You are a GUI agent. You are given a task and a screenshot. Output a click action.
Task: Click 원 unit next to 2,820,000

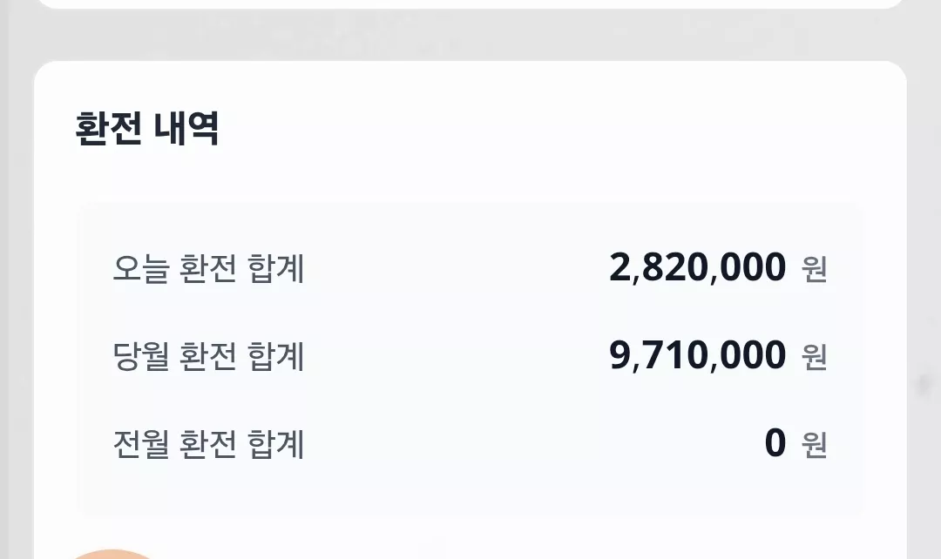(x=815, y=269)
